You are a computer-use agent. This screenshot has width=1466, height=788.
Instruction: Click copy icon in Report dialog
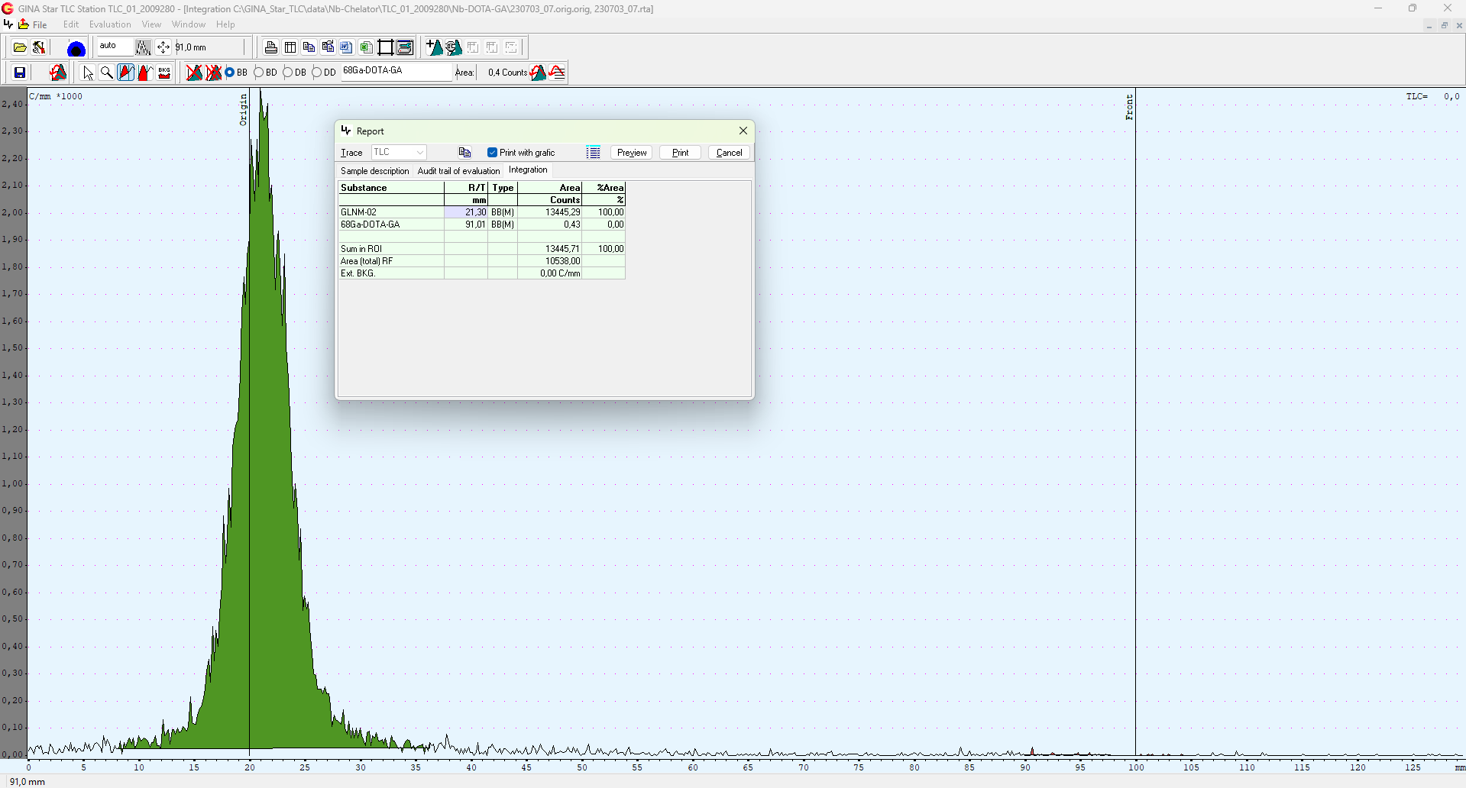pos(464,153)
